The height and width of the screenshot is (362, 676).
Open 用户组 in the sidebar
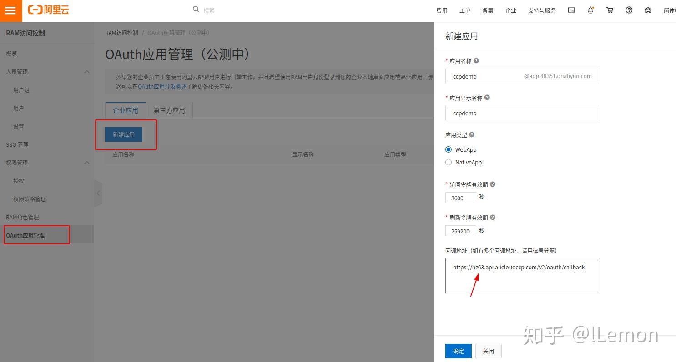(x=21, y=90)
